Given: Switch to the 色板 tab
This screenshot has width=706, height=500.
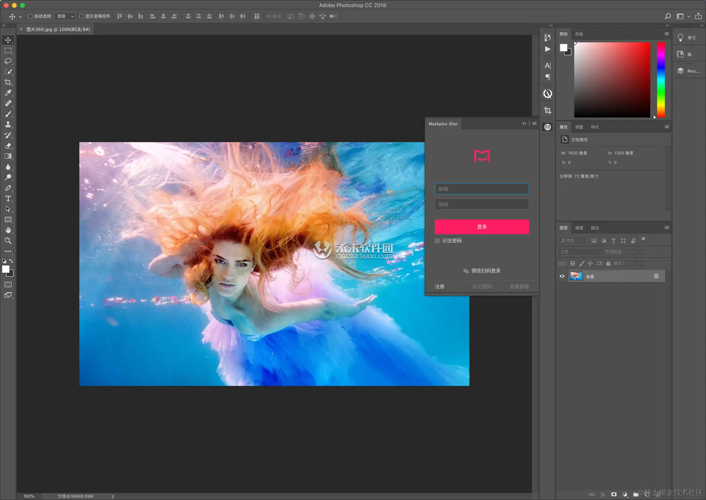Looking at the screenshot, I should (x=579, y=34).
